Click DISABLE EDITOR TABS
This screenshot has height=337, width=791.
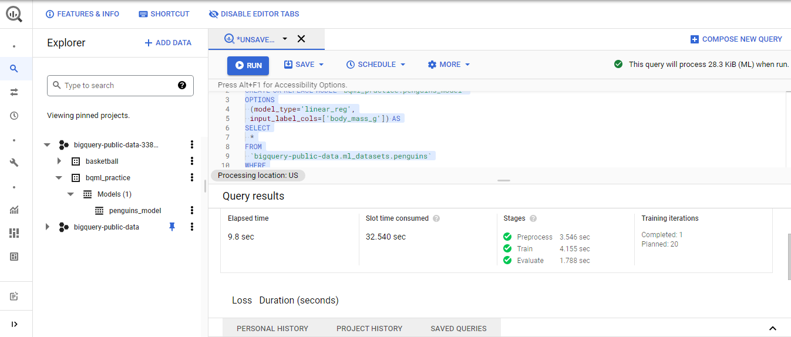[254, 14]
